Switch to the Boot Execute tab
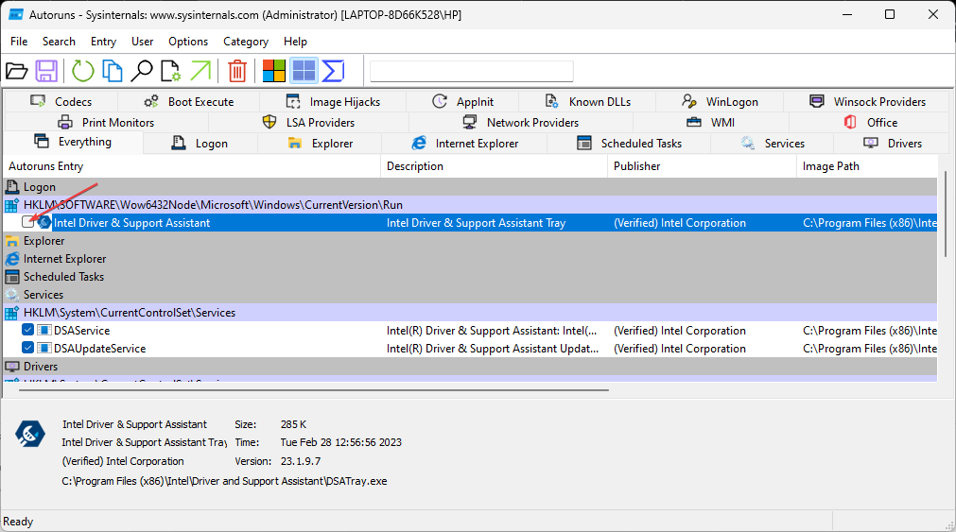Viewport: 956px width, 532px height. [188, 102]
